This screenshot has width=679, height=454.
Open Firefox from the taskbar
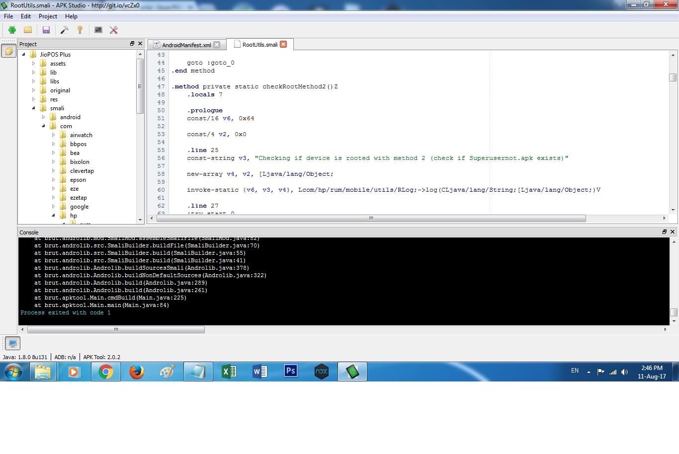137,372
